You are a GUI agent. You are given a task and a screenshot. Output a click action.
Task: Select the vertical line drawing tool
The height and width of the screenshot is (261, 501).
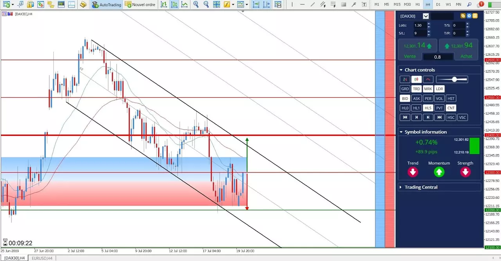coord(292,5)
